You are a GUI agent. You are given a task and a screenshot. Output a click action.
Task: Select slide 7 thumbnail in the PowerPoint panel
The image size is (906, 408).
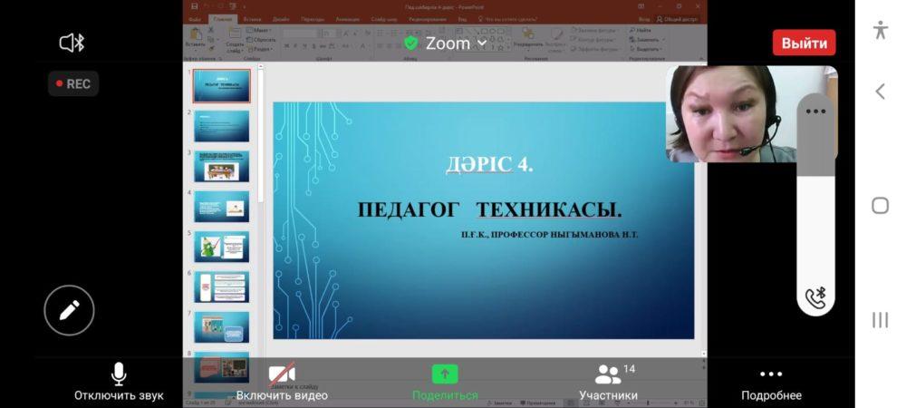222,327
